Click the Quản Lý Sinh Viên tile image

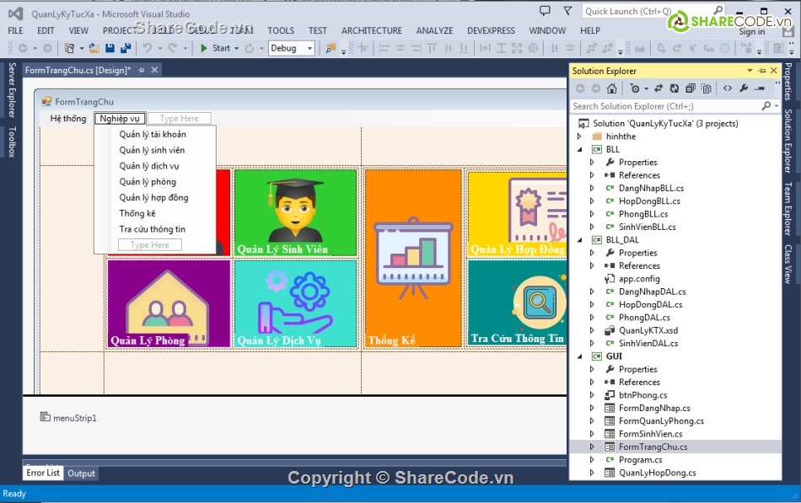(x=295, y=212)
